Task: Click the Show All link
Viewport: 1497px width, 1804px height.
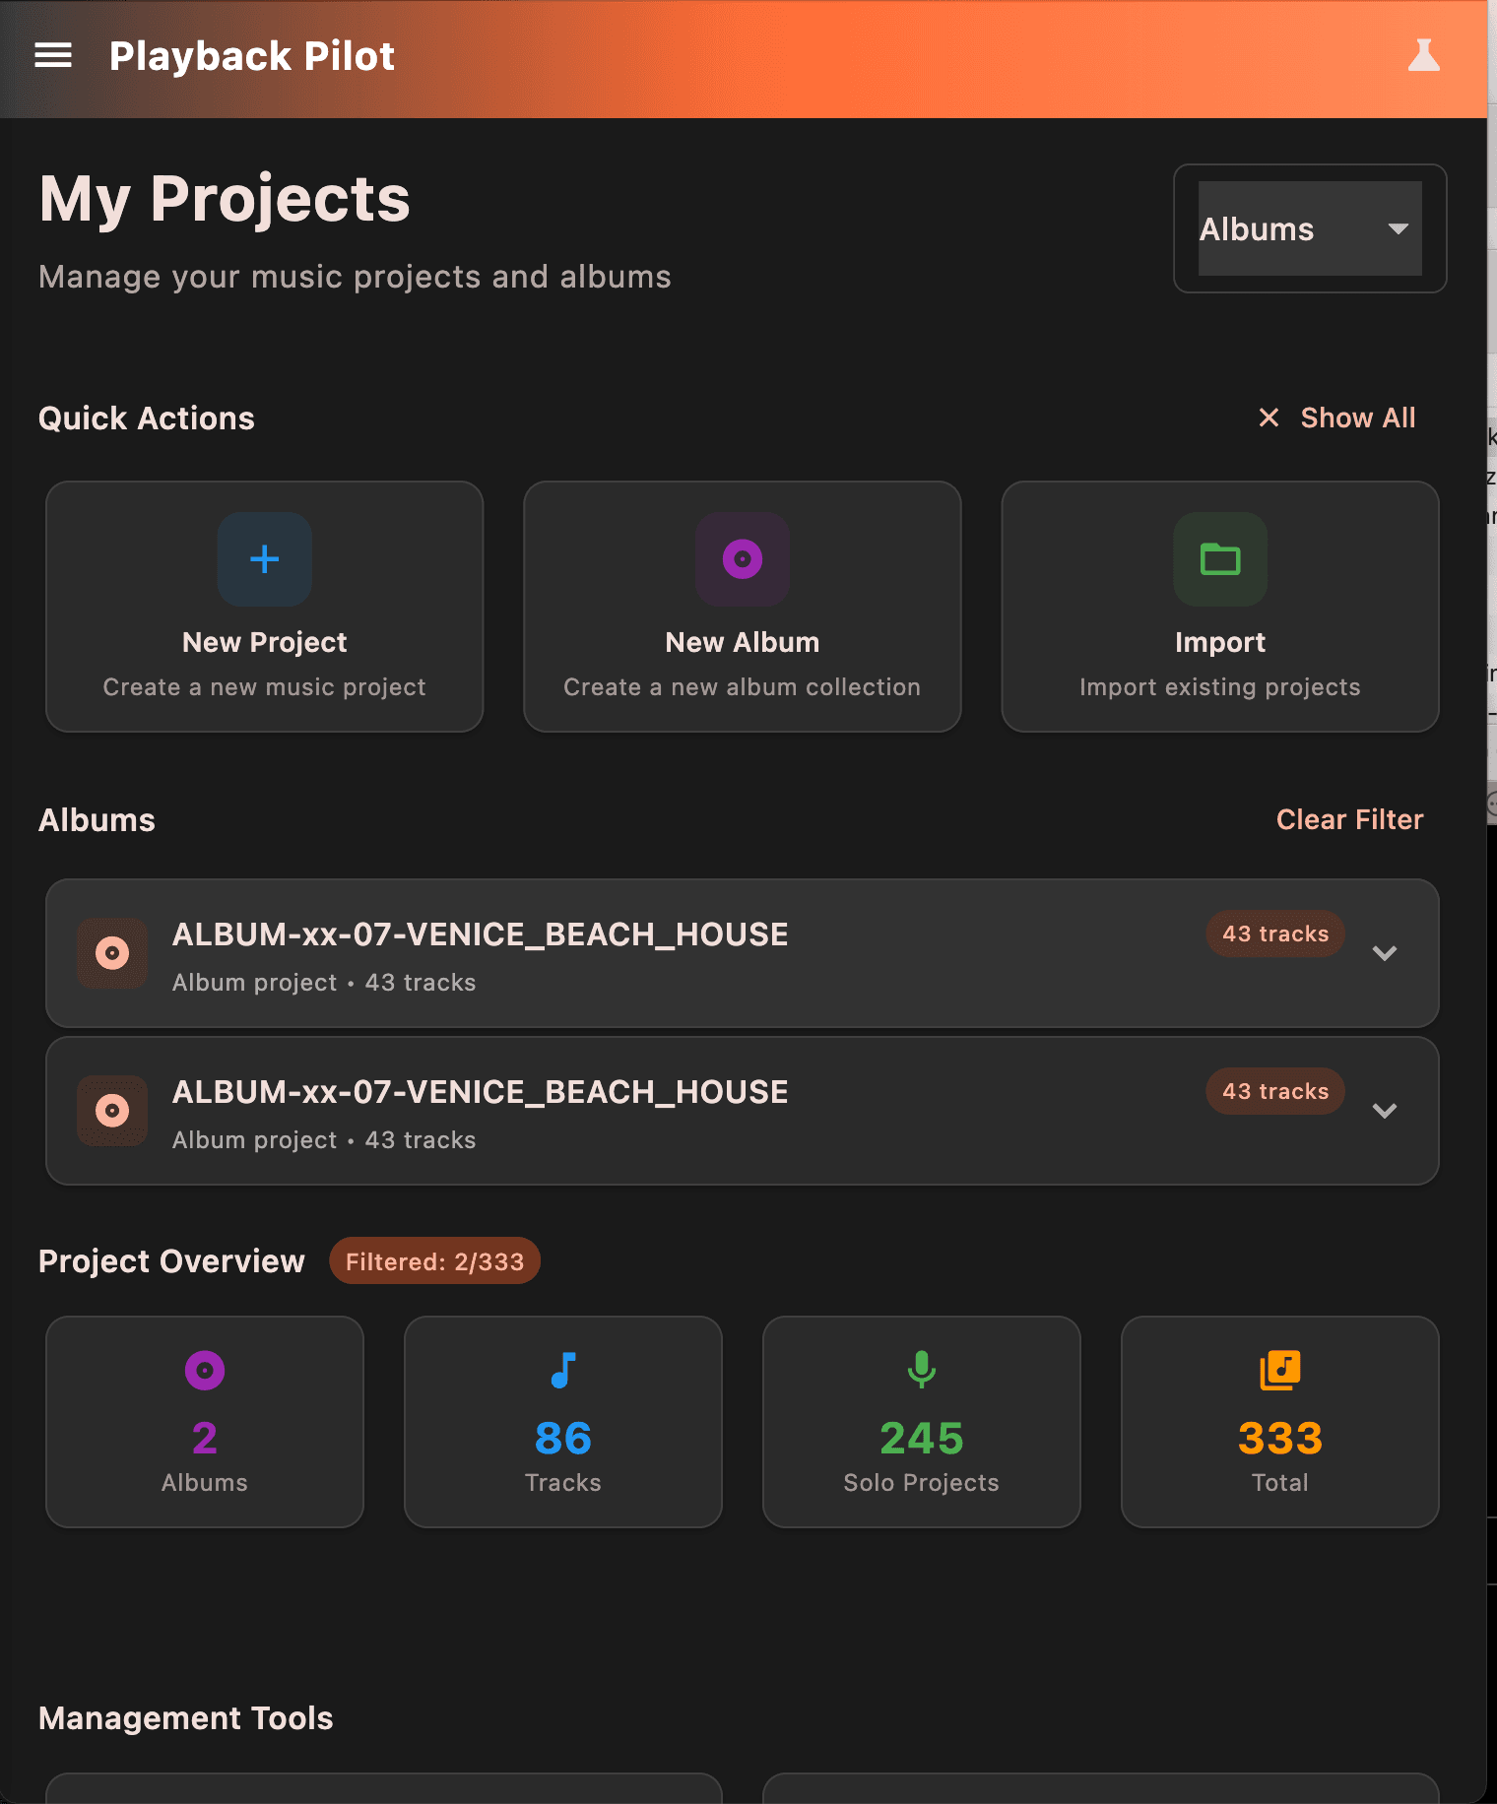Action: point(1358,418)
